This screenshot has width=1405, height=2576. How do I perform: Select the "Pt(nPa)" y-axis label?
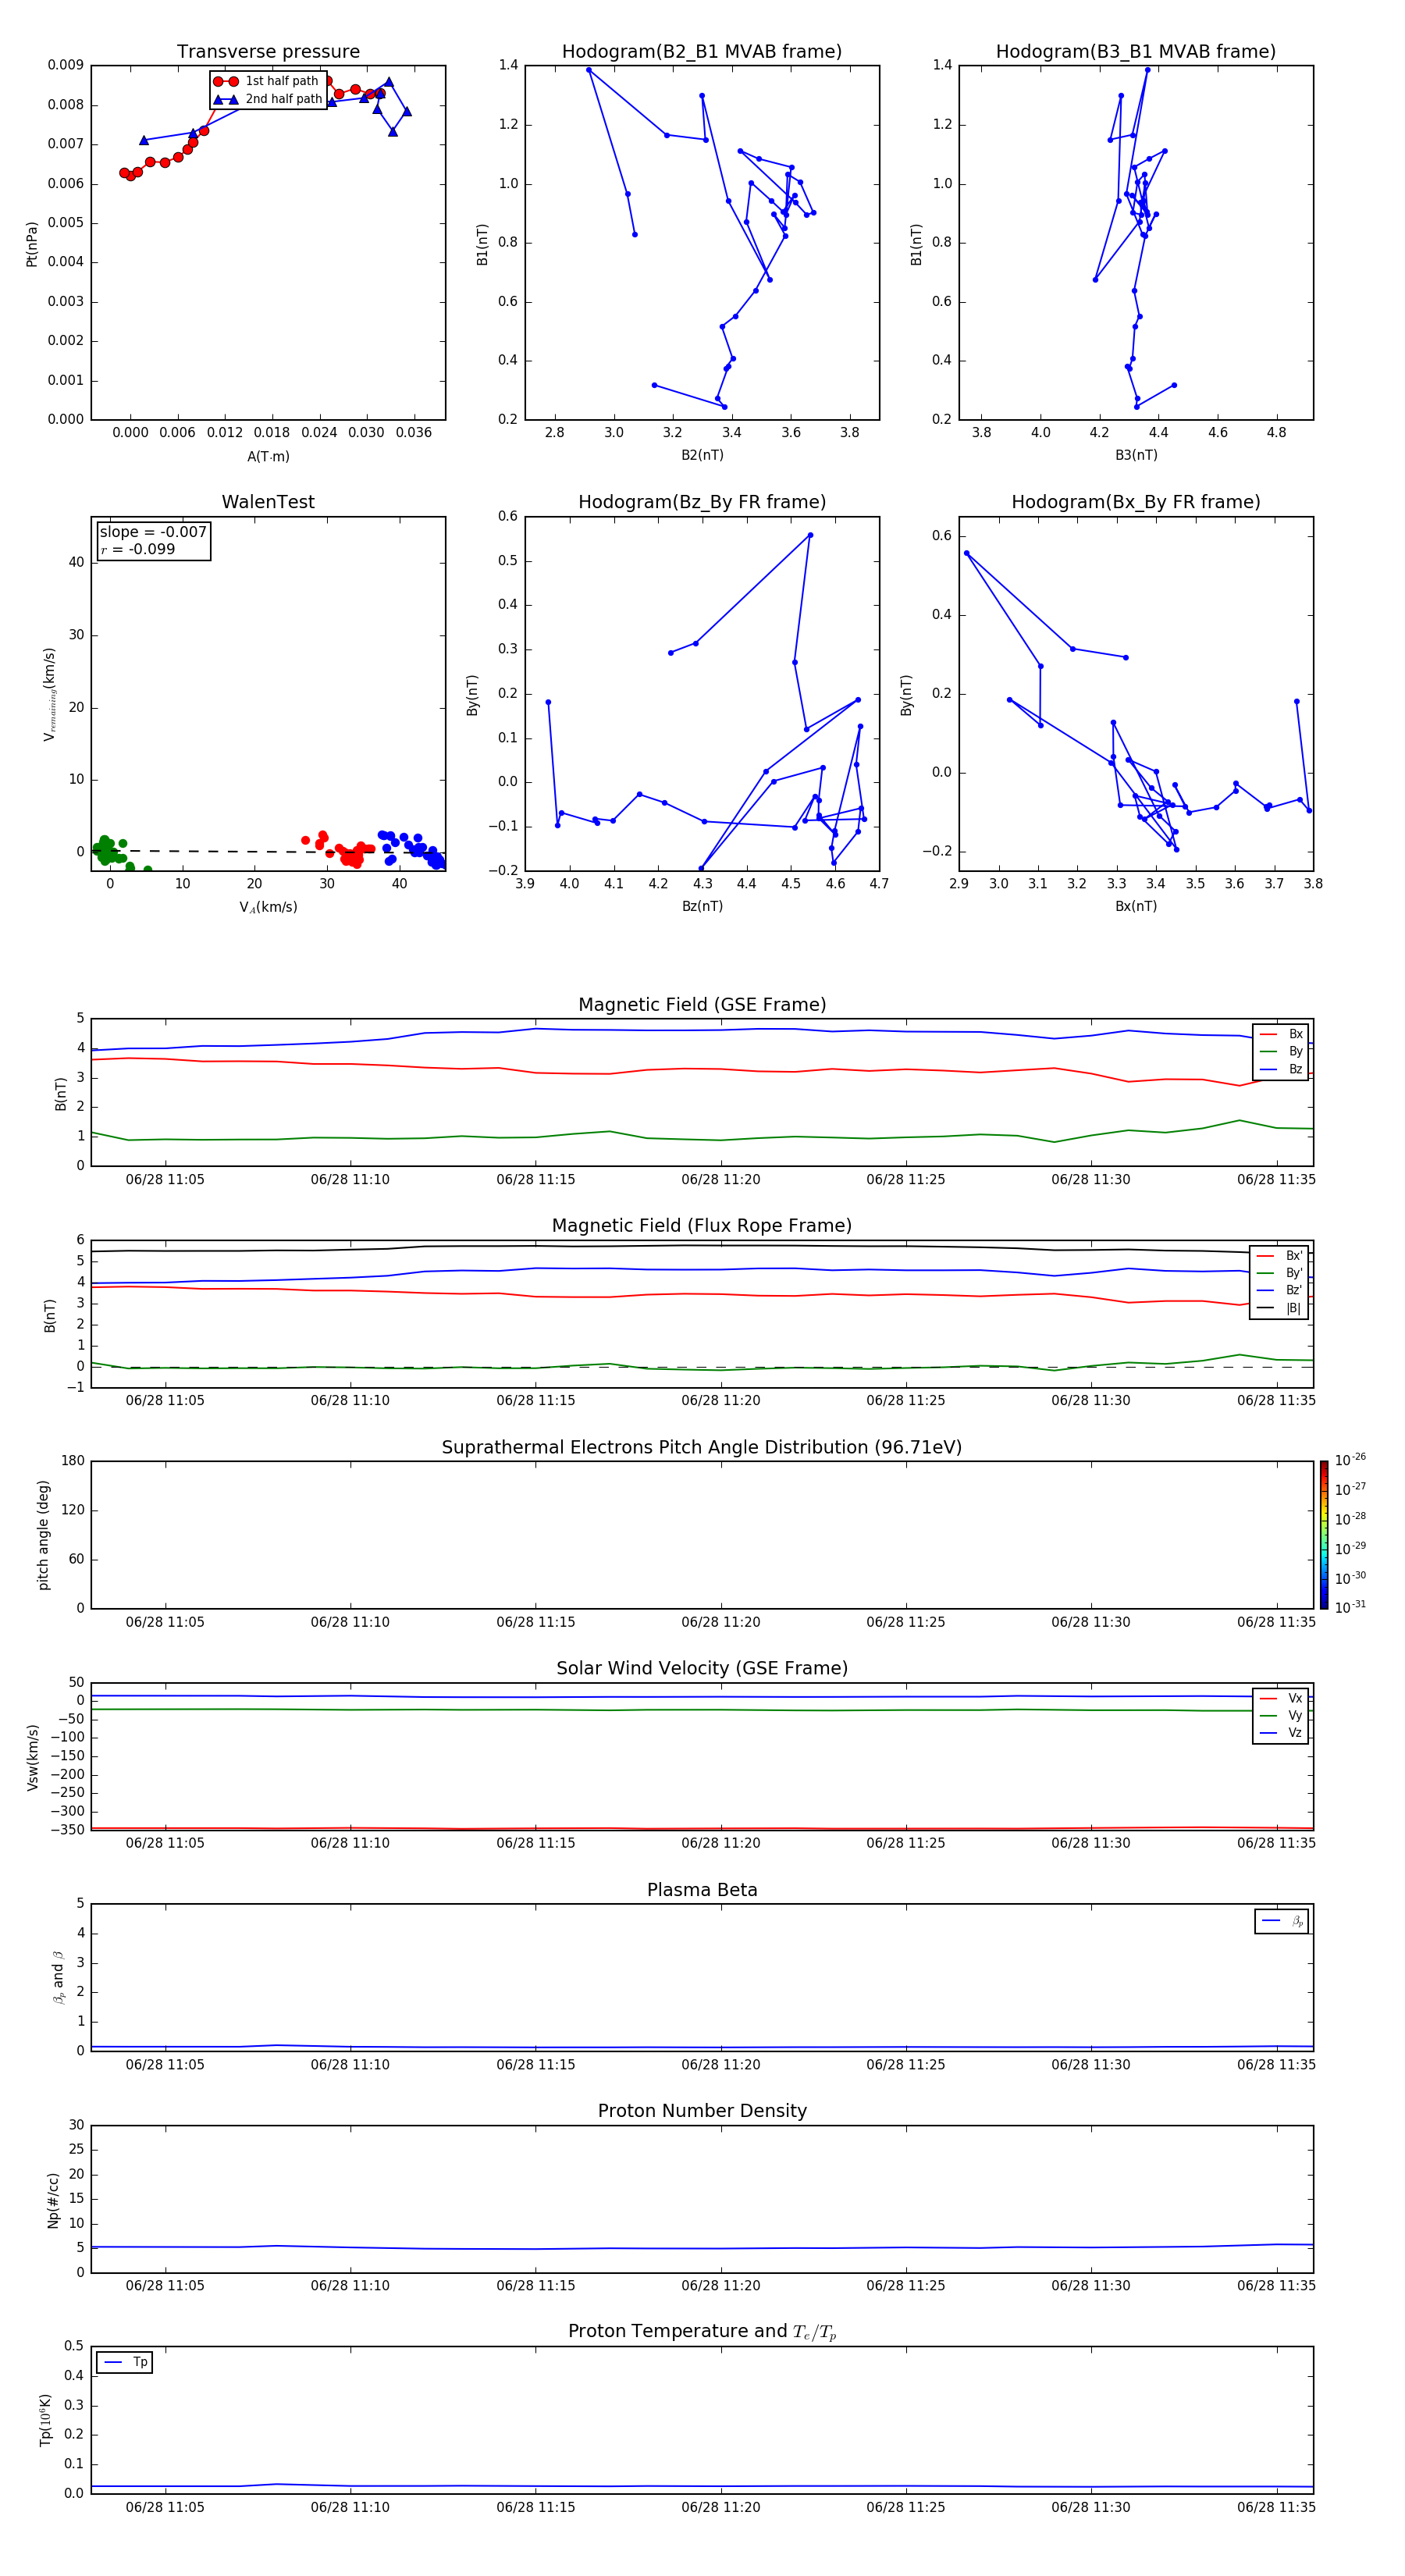coord(31,244)
